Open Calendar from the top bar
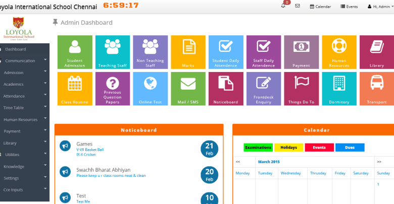Image resolution: width=394 pixels, height=204 pixels. click(320, 6)
